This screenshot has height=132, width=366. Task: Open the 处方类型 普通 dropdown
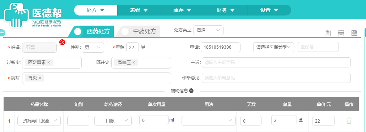tap(208, 30)
